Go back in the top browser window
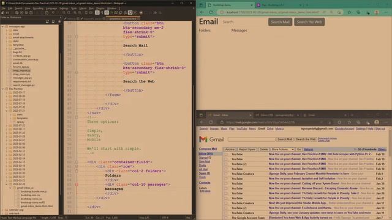This screenshot has width=392, height=220. coord(202,12)
